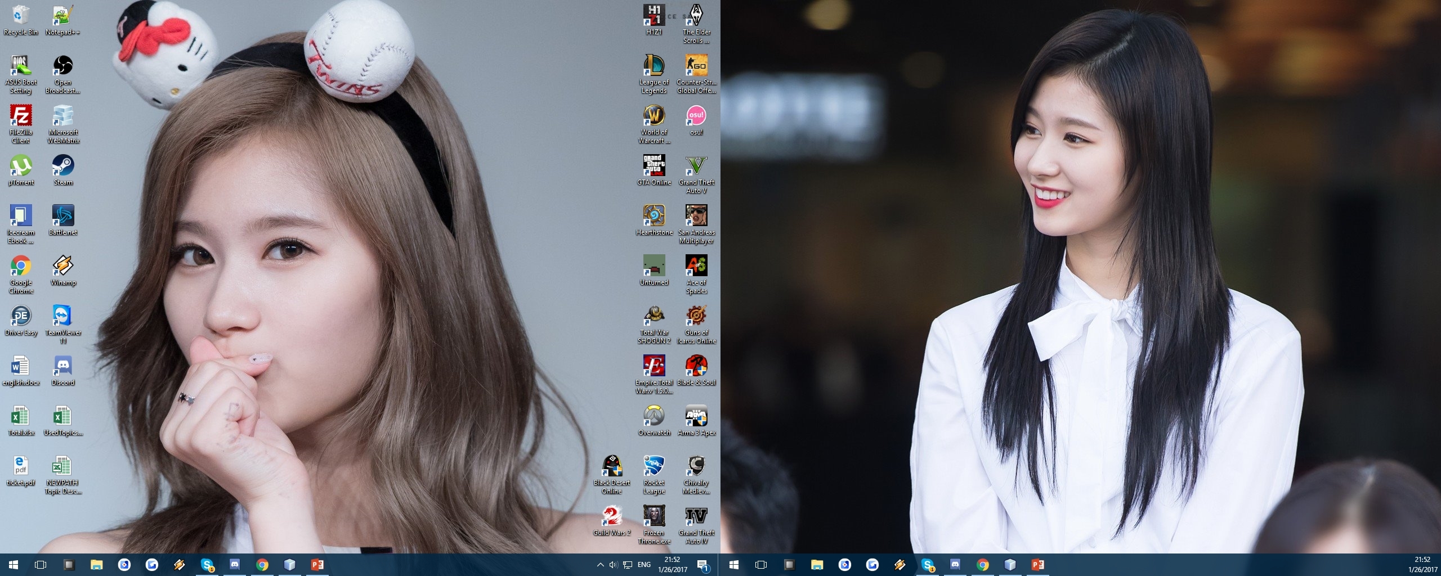Select the Overwatch desktop shortcut
The height and width of the screenshot is (576, 1441).
[654, 421]
